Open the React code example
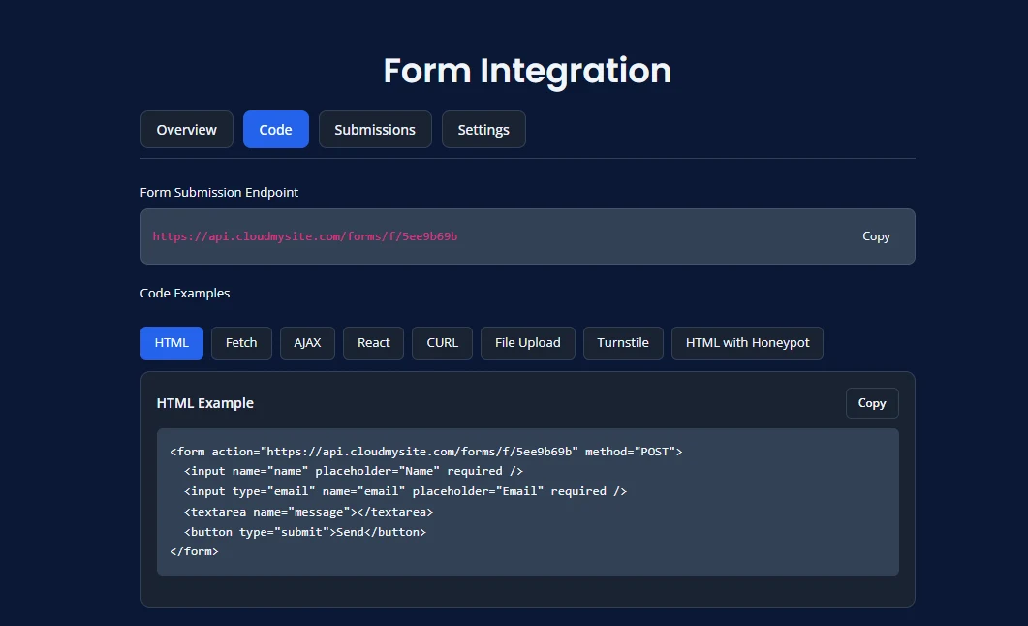 (373, 342)
